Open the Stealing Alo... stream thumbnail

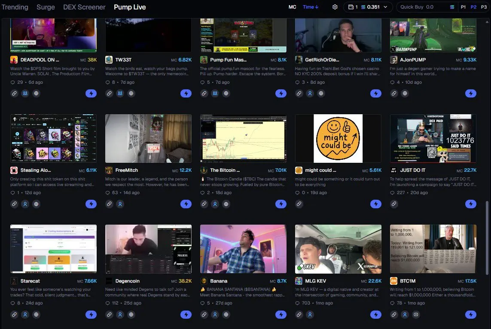click(x=54, y=138)
